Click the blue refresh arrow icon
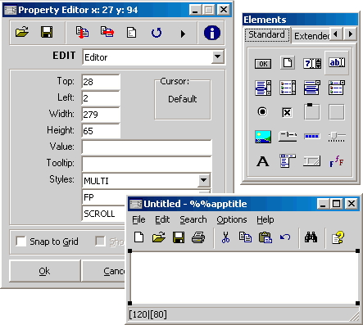Image resolution: width=363 pixels, height=325 pixels. [157, 33]
